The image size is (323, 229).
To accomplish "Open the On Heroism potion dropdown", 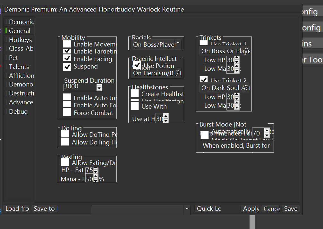I will point(156,73).
